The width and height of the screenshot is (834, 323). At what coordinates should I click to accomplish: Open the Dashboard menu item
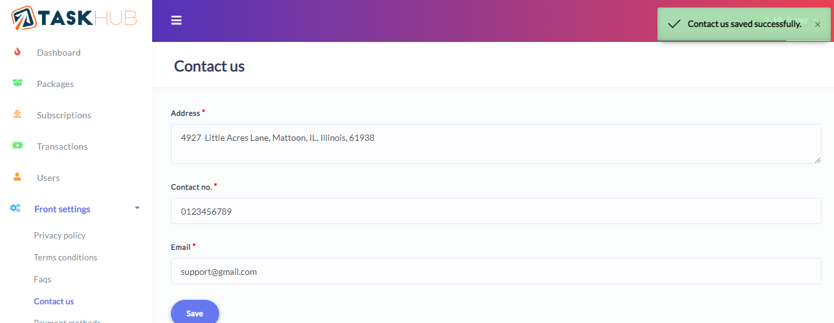[x=58, y=53]
